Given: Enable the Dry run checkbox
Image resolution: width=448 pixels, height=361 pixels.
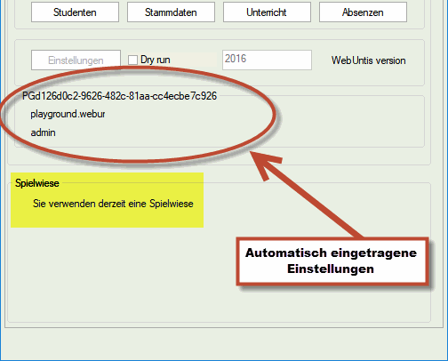Looking at the screenshot, I should click(x=132, y=60).
